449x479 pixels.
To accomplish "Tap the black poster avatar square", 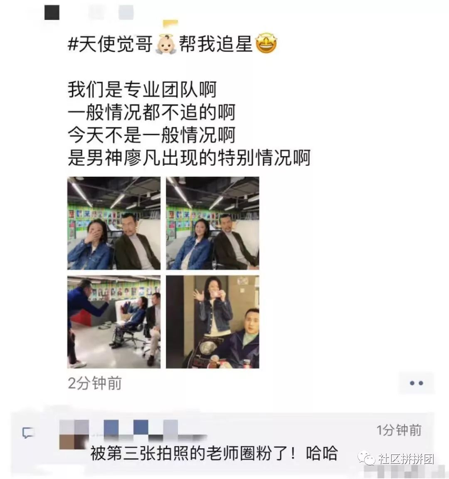I will click(52, 12).
